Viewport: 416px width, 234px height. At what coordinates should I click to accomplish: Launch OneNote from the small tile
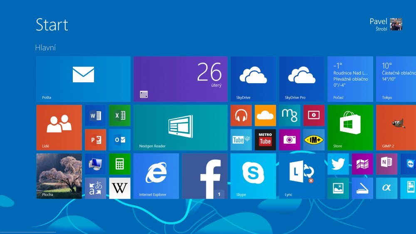pyautogui.click(x=387, y=164)
